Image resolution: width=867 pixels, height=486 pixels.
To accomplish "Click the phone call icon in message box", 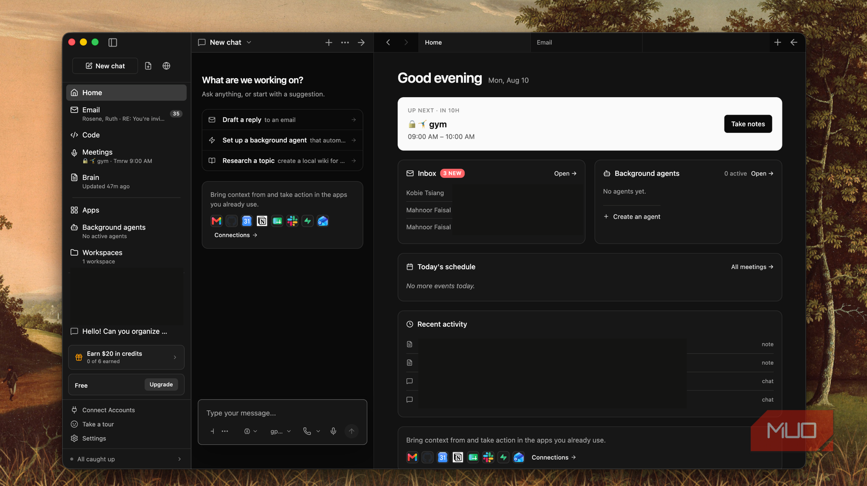I will click(307, 431).
